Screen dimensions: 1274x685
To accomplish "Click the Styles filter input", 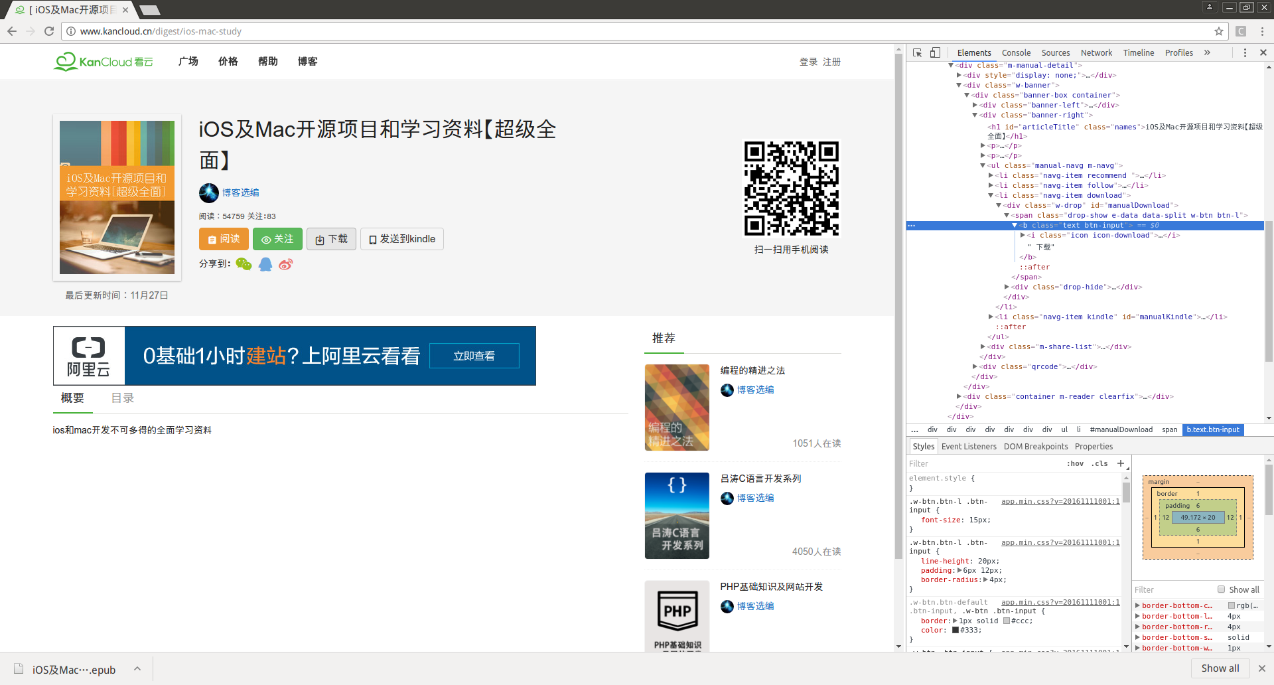I will coord(984,463).
